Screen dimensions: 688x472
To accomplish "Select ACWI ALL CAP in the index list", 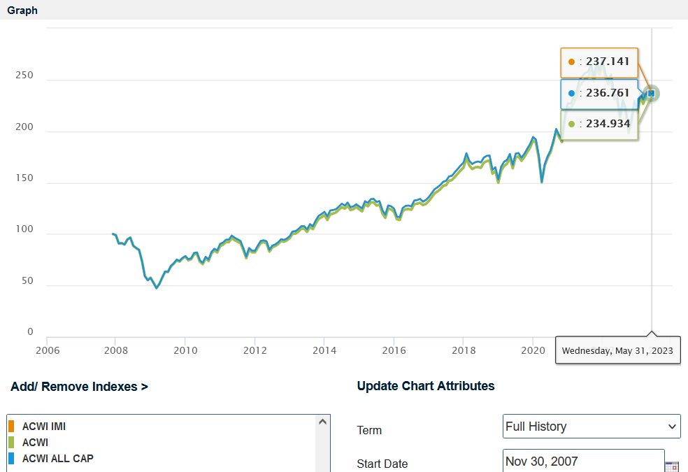I will [58, 459].
